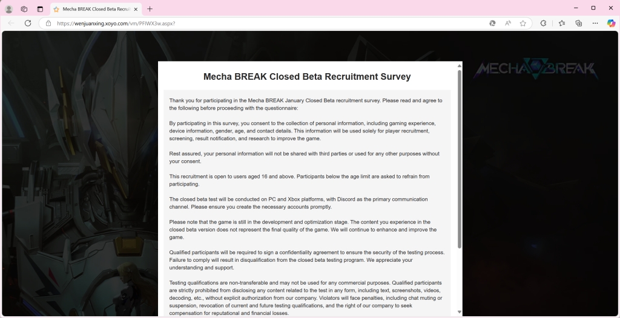The height and width of the screenshot is (318, 620).
Task: Click the translate page icon in the address bar
Action: tap(492, 24)
